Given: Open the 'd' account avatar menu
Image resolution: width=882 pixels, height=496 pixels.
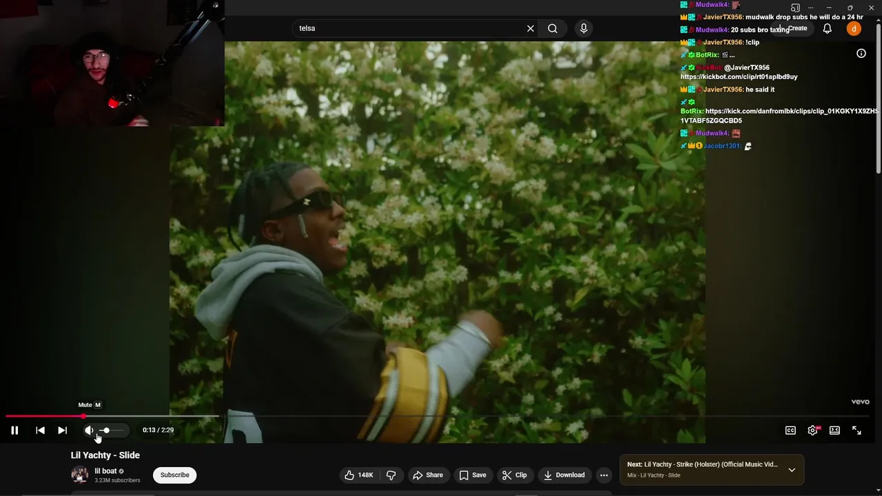Looking at the screenshot, I should [x=854, y=28].
